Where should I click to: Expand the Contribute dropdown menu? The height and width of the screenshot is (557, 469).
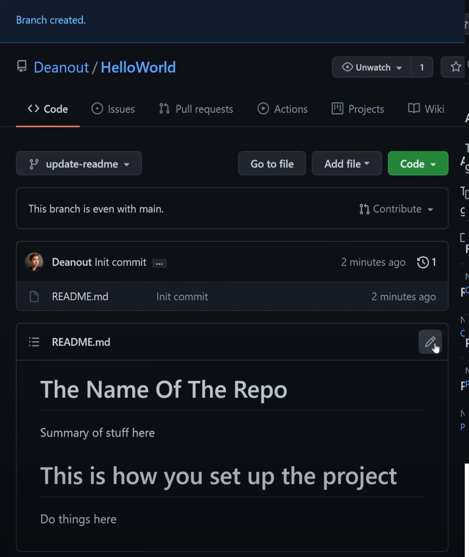[396, 209]
